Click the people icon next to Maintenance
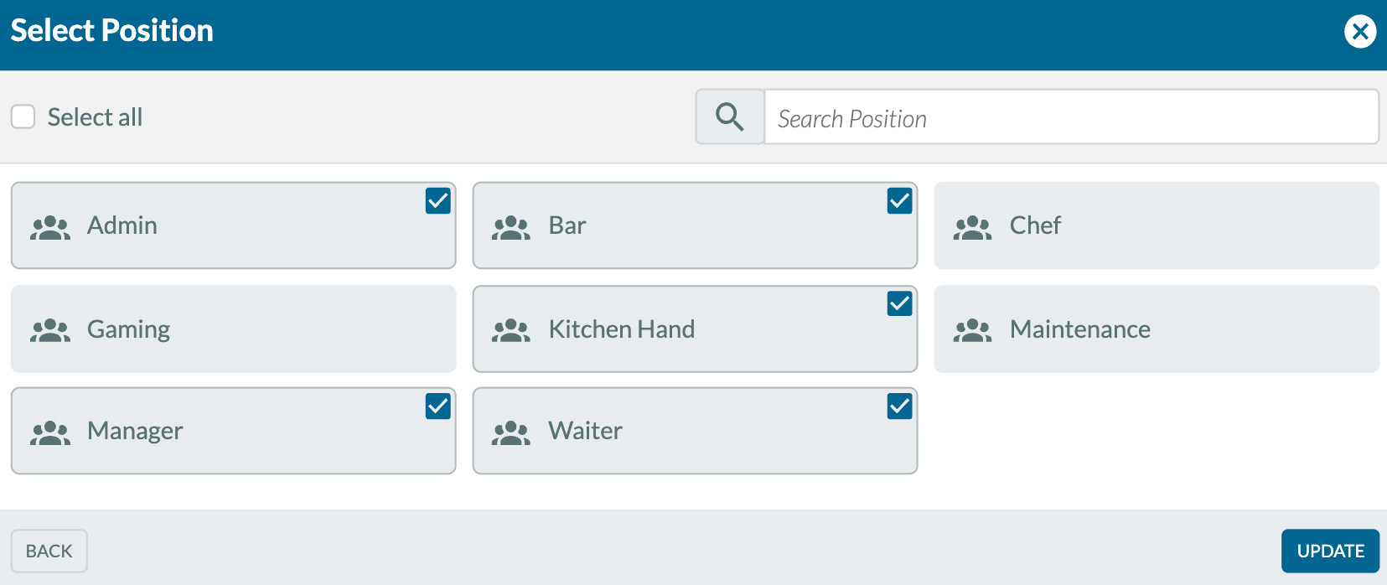Screen dimensions: 1387x585 pyautogui.click(x=972, y=330)
